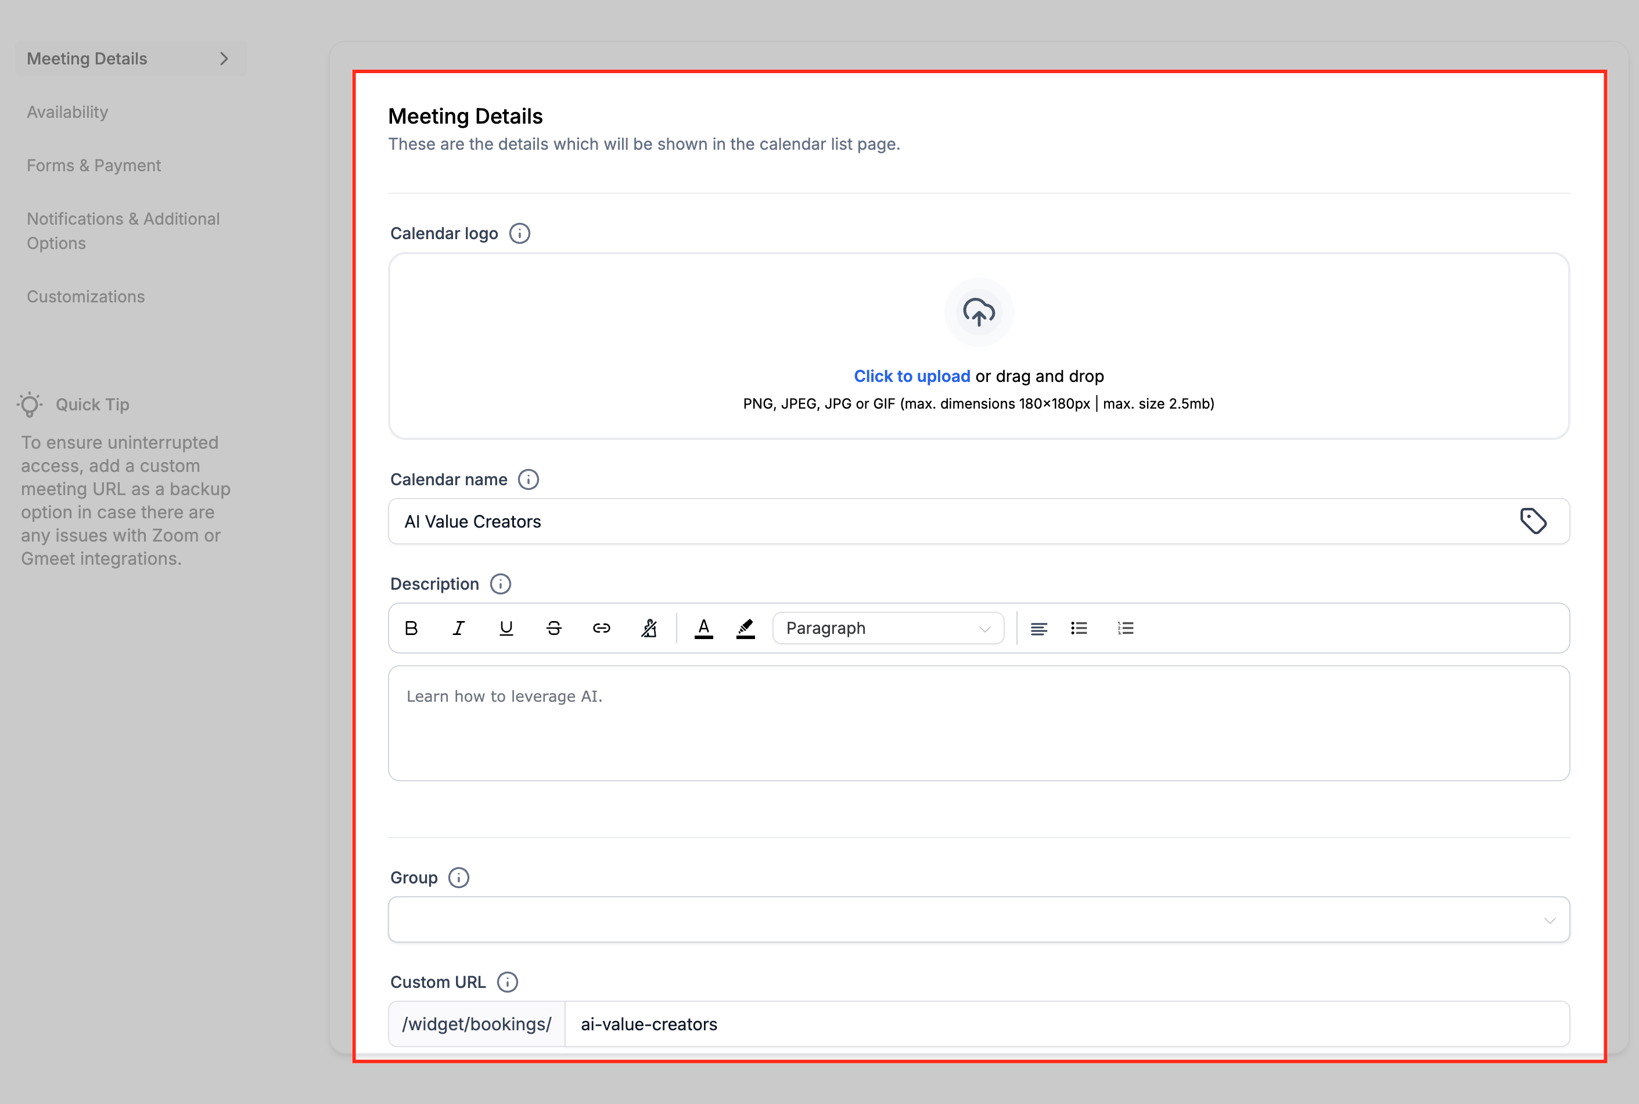Insert a numbered list
Image resolution: width=1639 pixels, height=1104 pixels.
pos(1125,628)
